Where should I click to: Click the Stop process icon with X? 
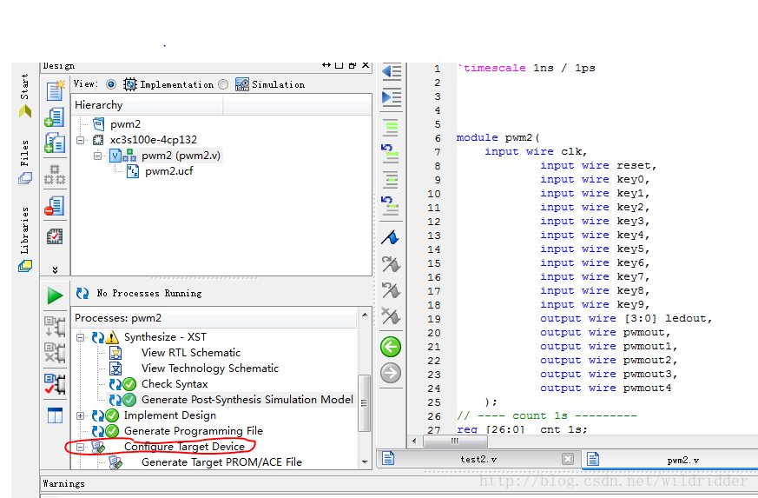[x=55, y=353]
